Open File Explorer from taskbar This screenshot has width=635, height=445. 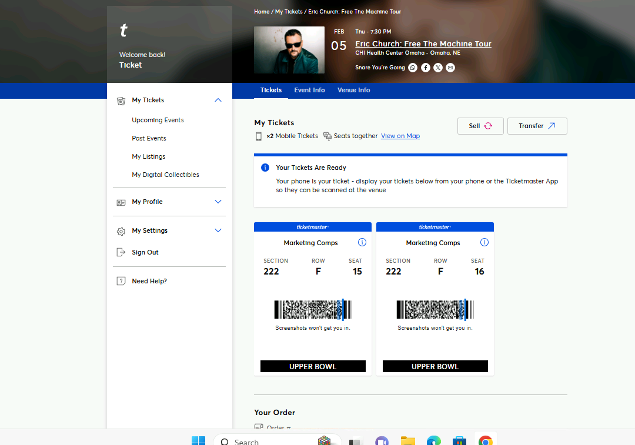tap(408, 440)
